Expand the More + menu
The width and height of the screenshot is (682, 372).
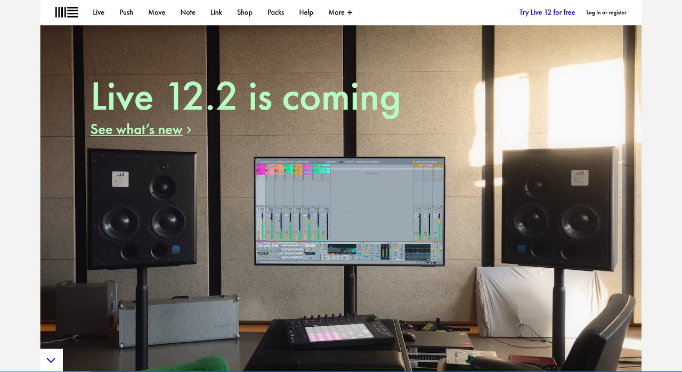[x=340, y=12]
